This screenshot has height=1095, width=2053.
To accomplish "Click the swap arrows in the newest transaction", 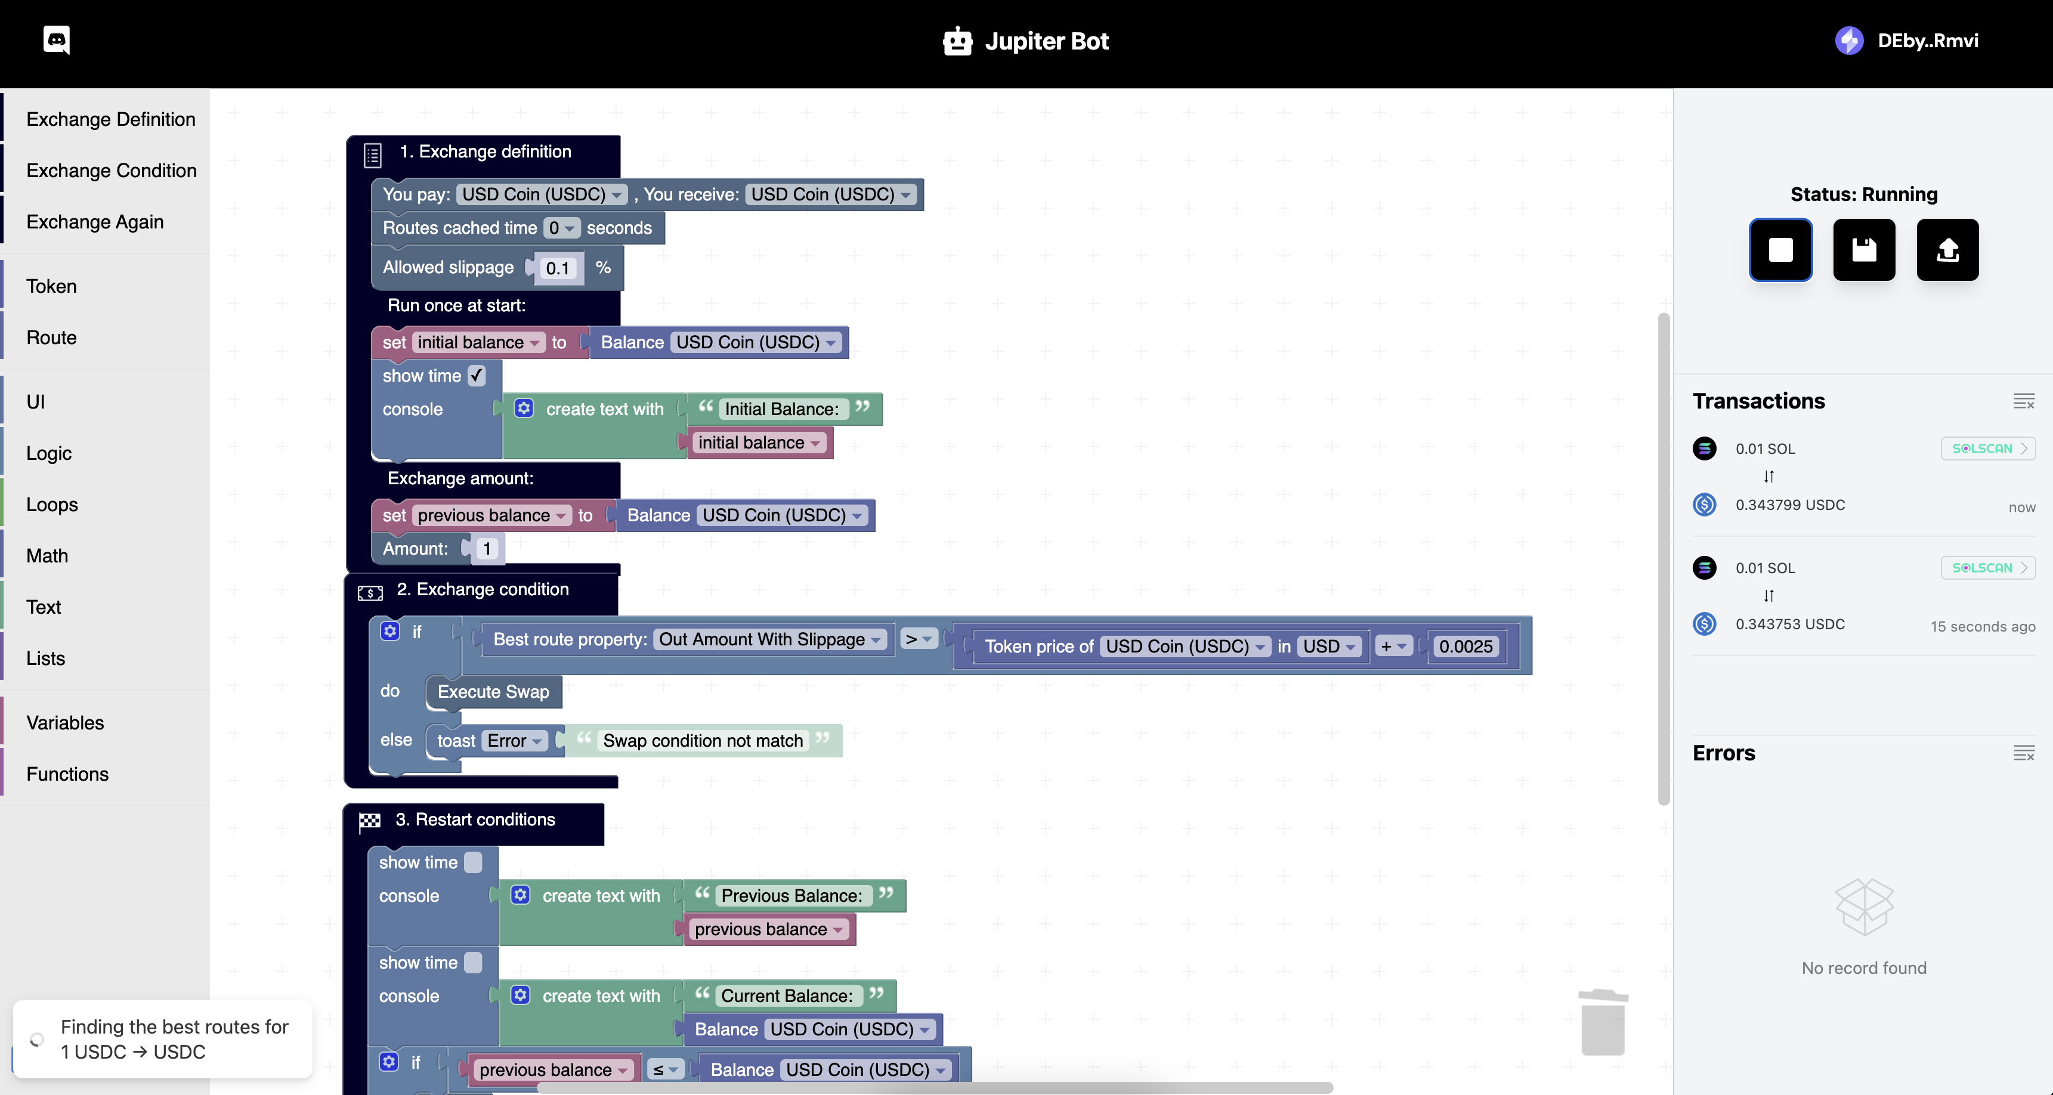I will click(x=1768, y=477).
